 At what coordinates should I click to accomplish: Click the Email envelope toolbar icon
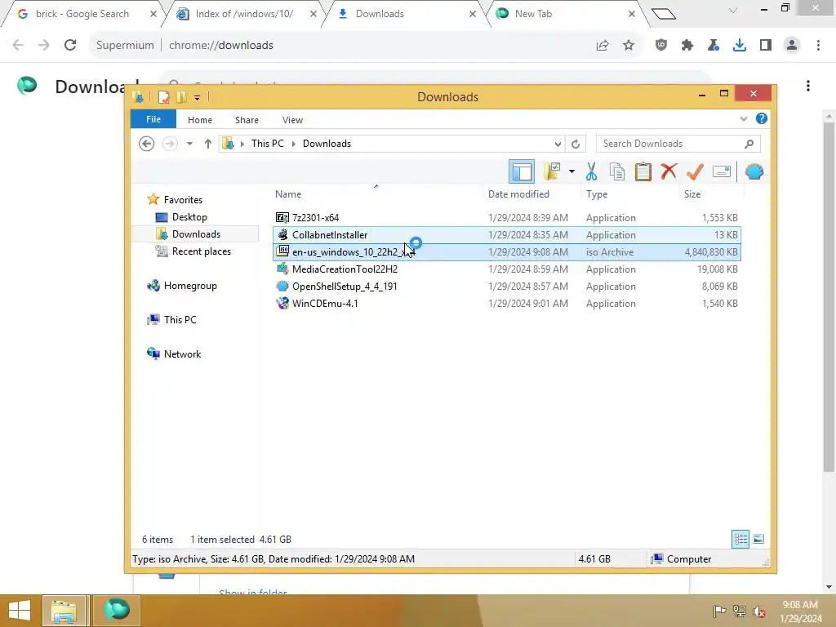pyautogui.click(x=722, y=171)
